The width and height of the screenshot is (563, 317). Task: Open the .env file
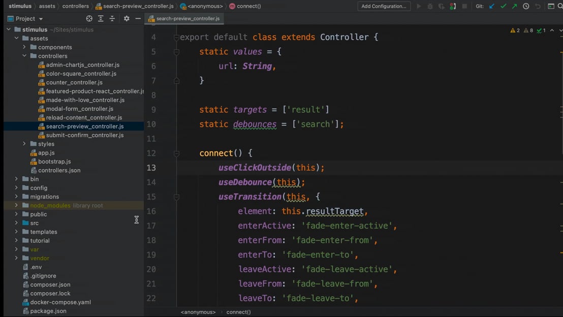coord(36,267)
